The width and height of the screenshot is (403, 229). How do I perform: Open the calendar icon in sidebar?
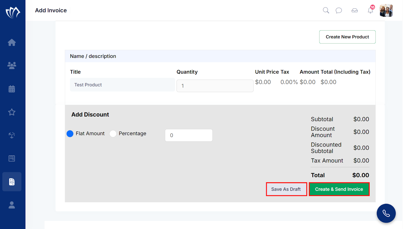12,89
